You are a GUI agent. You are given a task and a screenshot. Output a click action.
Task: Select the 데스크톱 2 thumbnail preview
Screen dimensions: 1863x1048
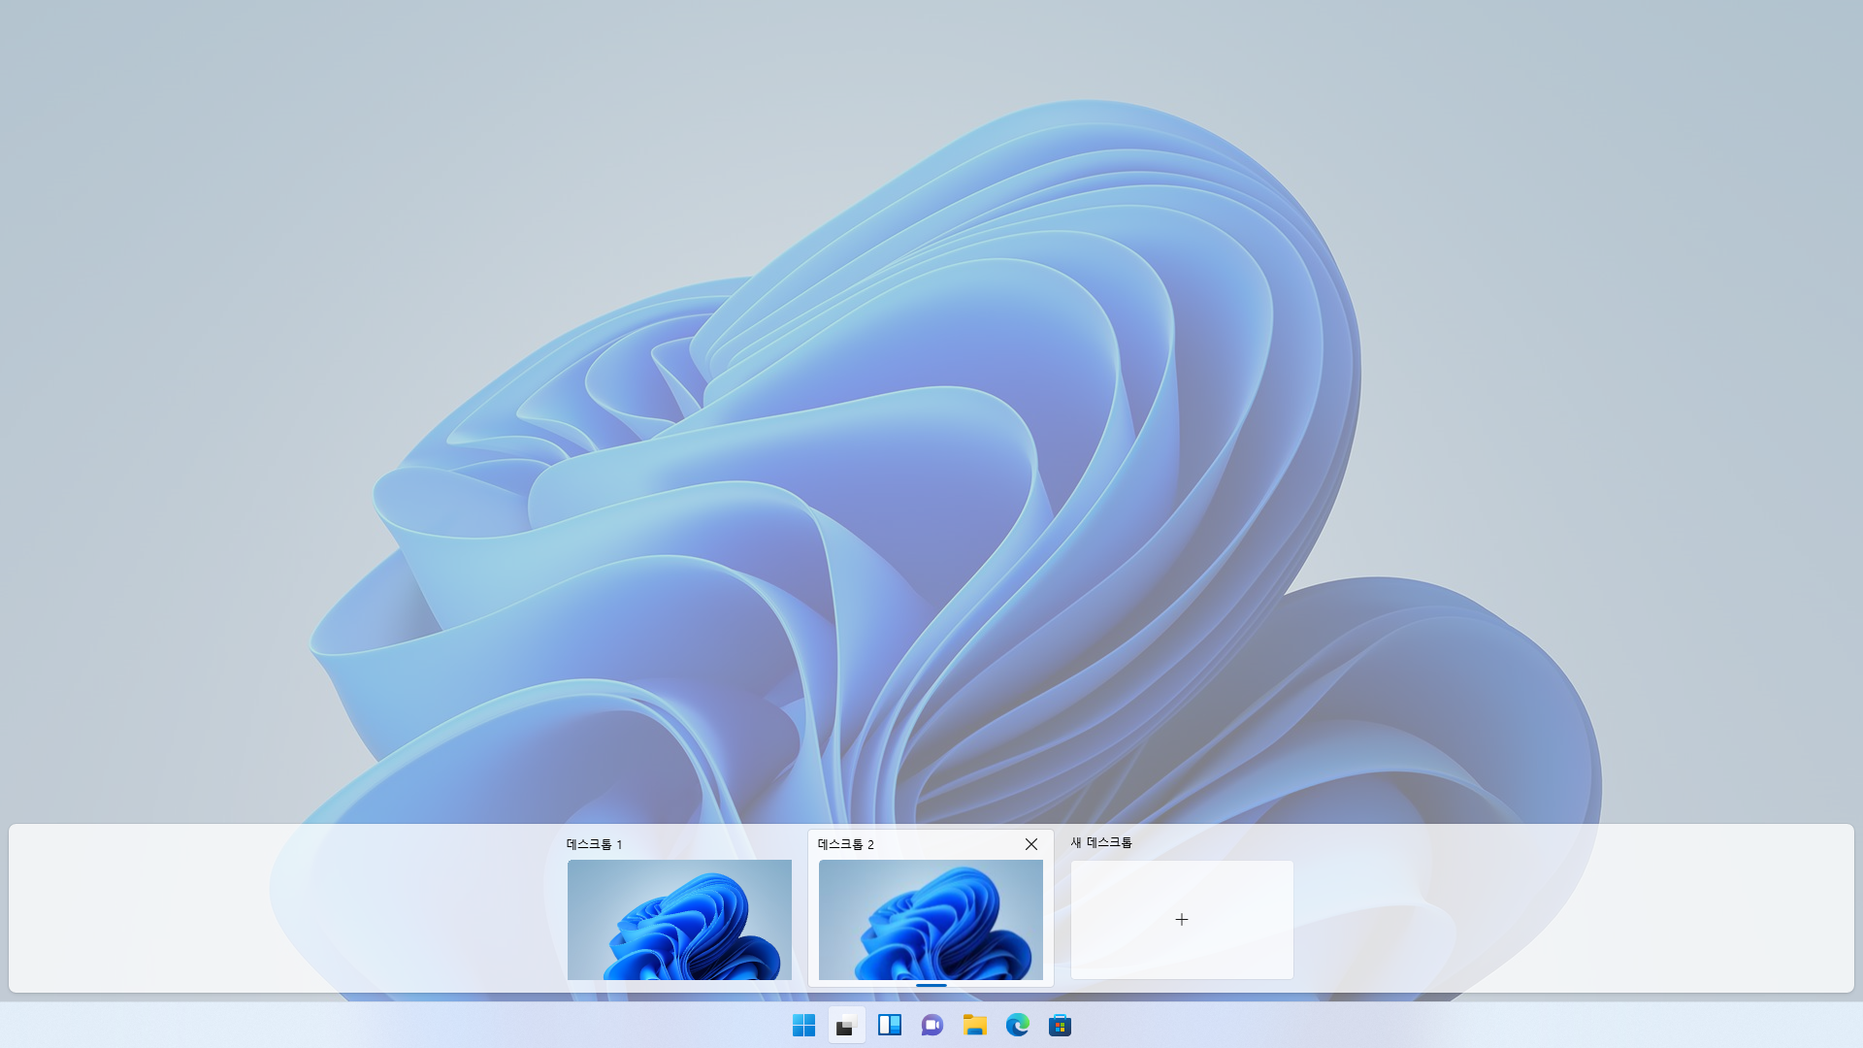point(931,919)
